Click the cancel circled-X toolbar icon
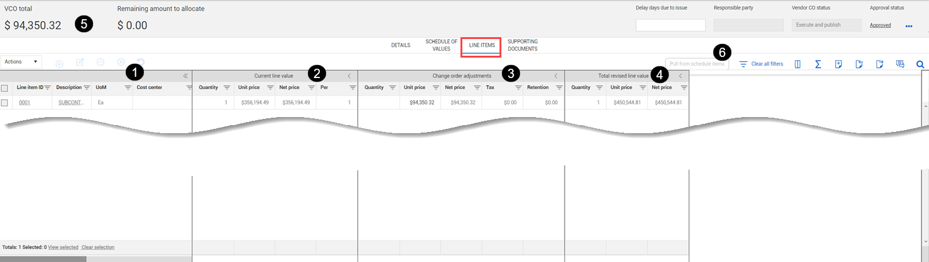Image resolution: width=929 pixels, height=262 pixels. coord(121,63)
